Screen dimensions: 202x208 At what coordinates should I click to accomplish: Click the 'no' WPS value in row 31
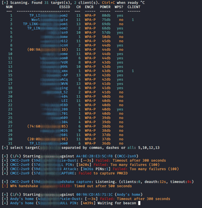[x=121, y=143]
